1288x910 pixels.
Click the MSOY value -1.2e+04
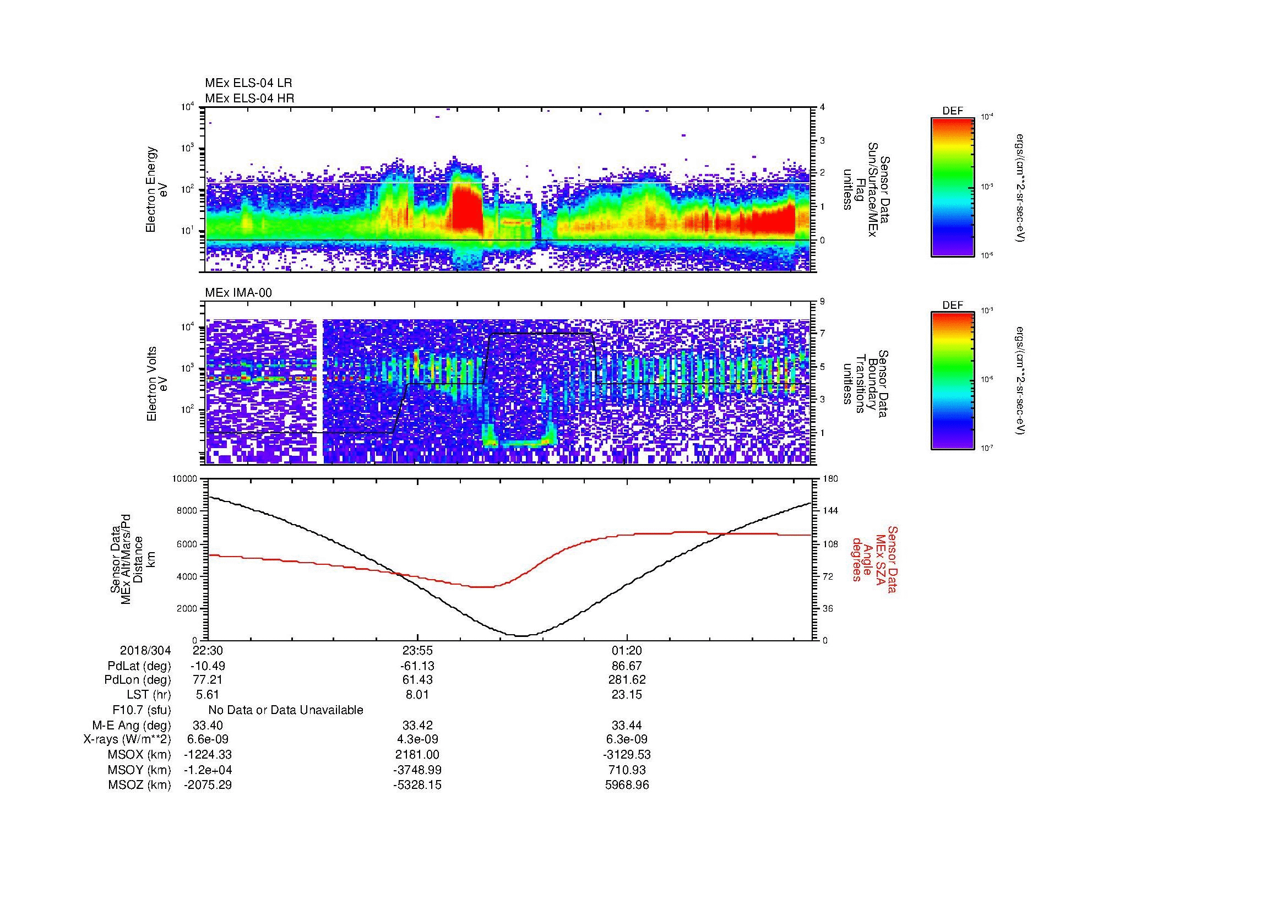208,770
